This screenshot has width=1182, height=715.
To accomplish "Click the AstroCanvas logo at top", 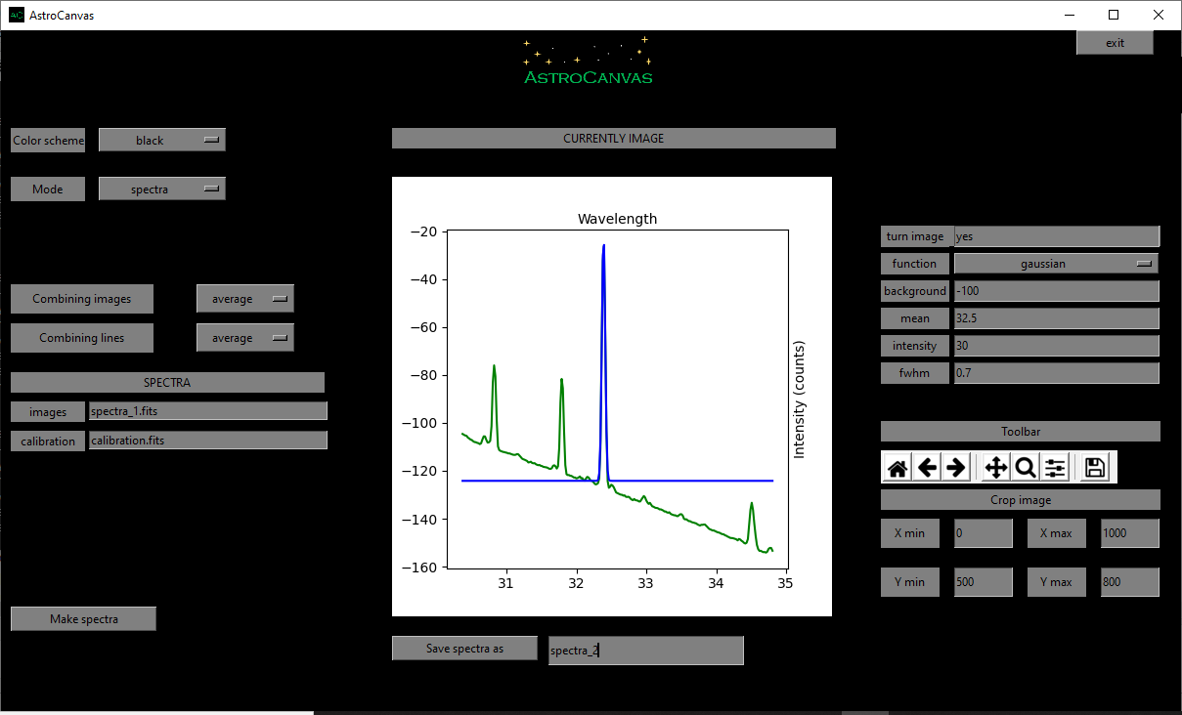I will coord(588,62).
